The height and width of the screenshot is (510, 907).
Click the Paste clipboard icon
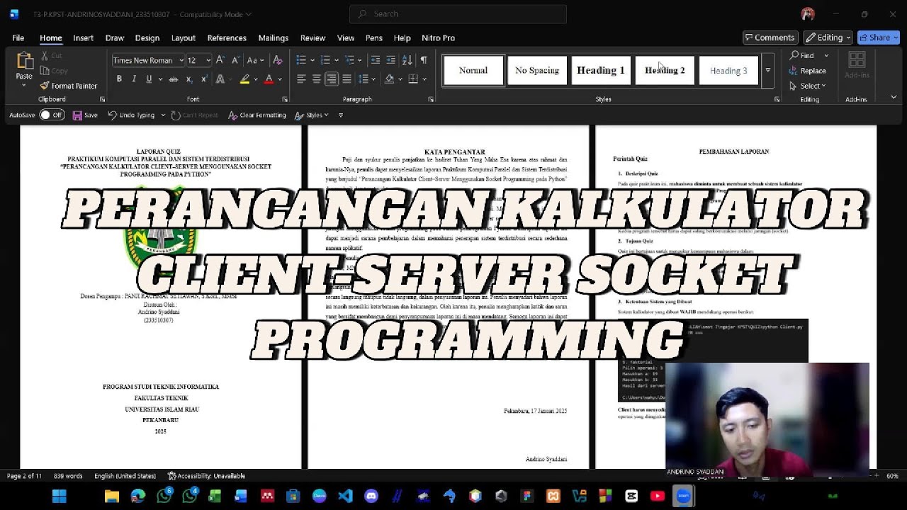24,62
